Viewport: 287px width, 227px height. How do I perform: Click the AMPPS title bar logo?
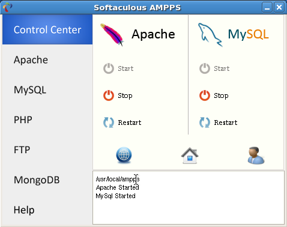click(x=8, y=7)
